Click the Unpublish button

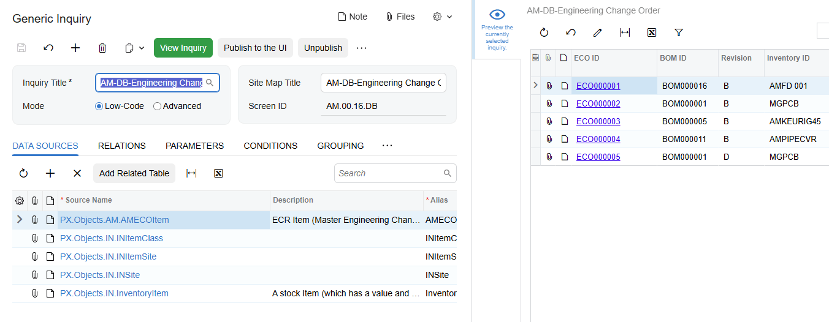coord(323,48)
